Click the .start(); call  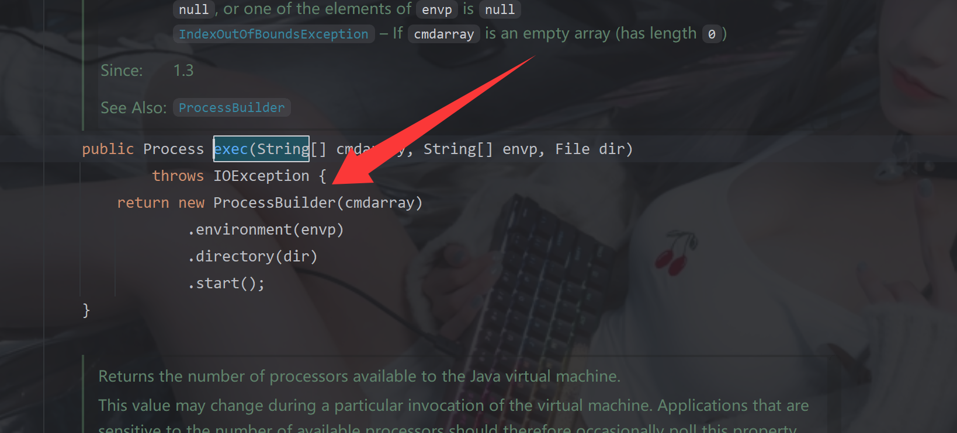[226, 284]
